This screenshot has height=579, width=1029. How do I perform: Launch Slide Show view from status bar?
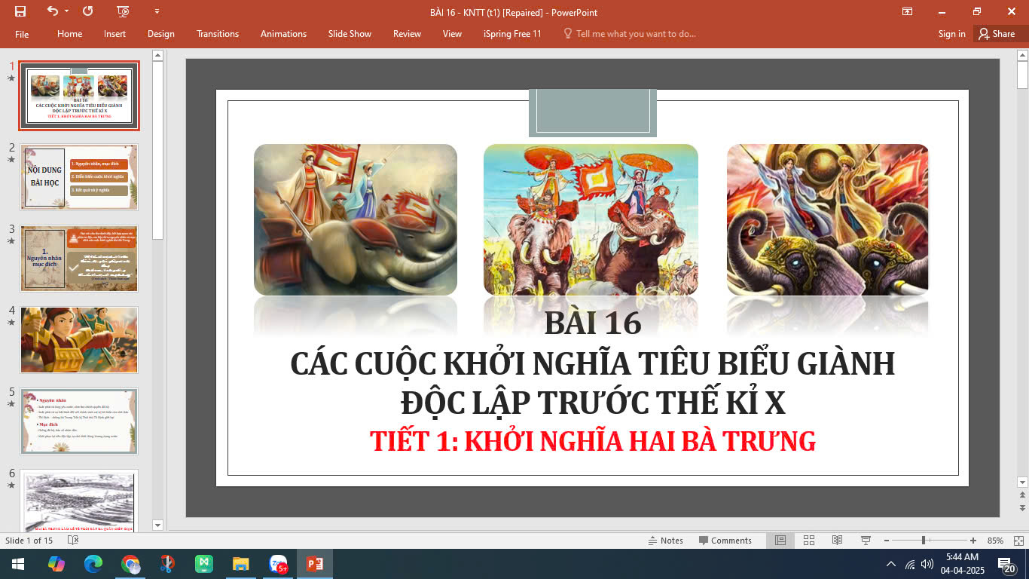click(x=866, y=541)
